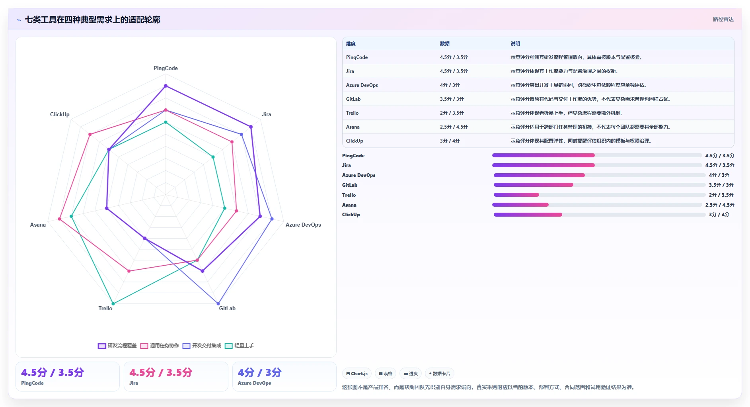Viewport: 750px width, 407px height.
Task: Click the Jira description about 工作流能力与配置治理
Action: (565, 71)
